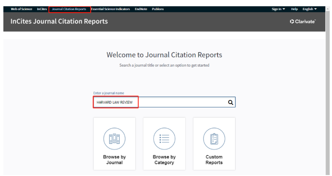
Task: Open Essential Science Indicators link
Action: (111, 9)
